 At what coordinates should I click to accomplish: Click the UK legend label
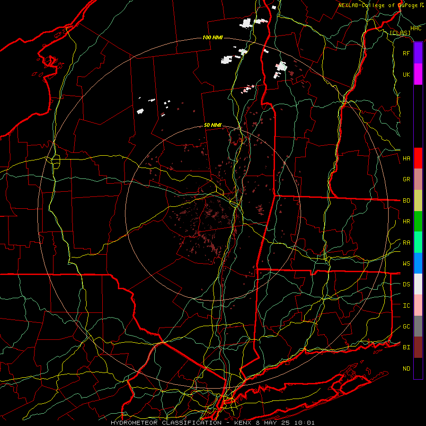click(x=406, y=74)
